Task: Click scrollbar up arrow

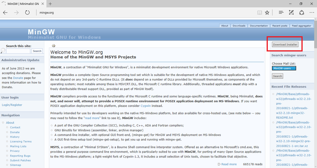Action: 315,19
